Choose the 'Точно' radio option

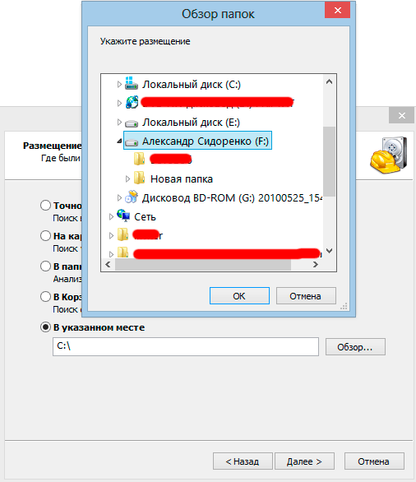(45, 206)
